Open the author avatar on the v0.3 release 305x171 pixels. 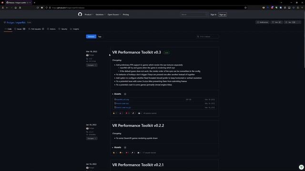click(x=87, y=55)
